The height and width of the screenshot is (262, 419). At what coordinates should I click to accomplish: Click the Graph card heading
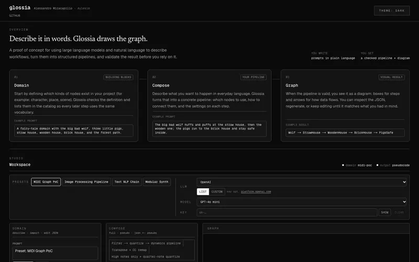point(292,85)
